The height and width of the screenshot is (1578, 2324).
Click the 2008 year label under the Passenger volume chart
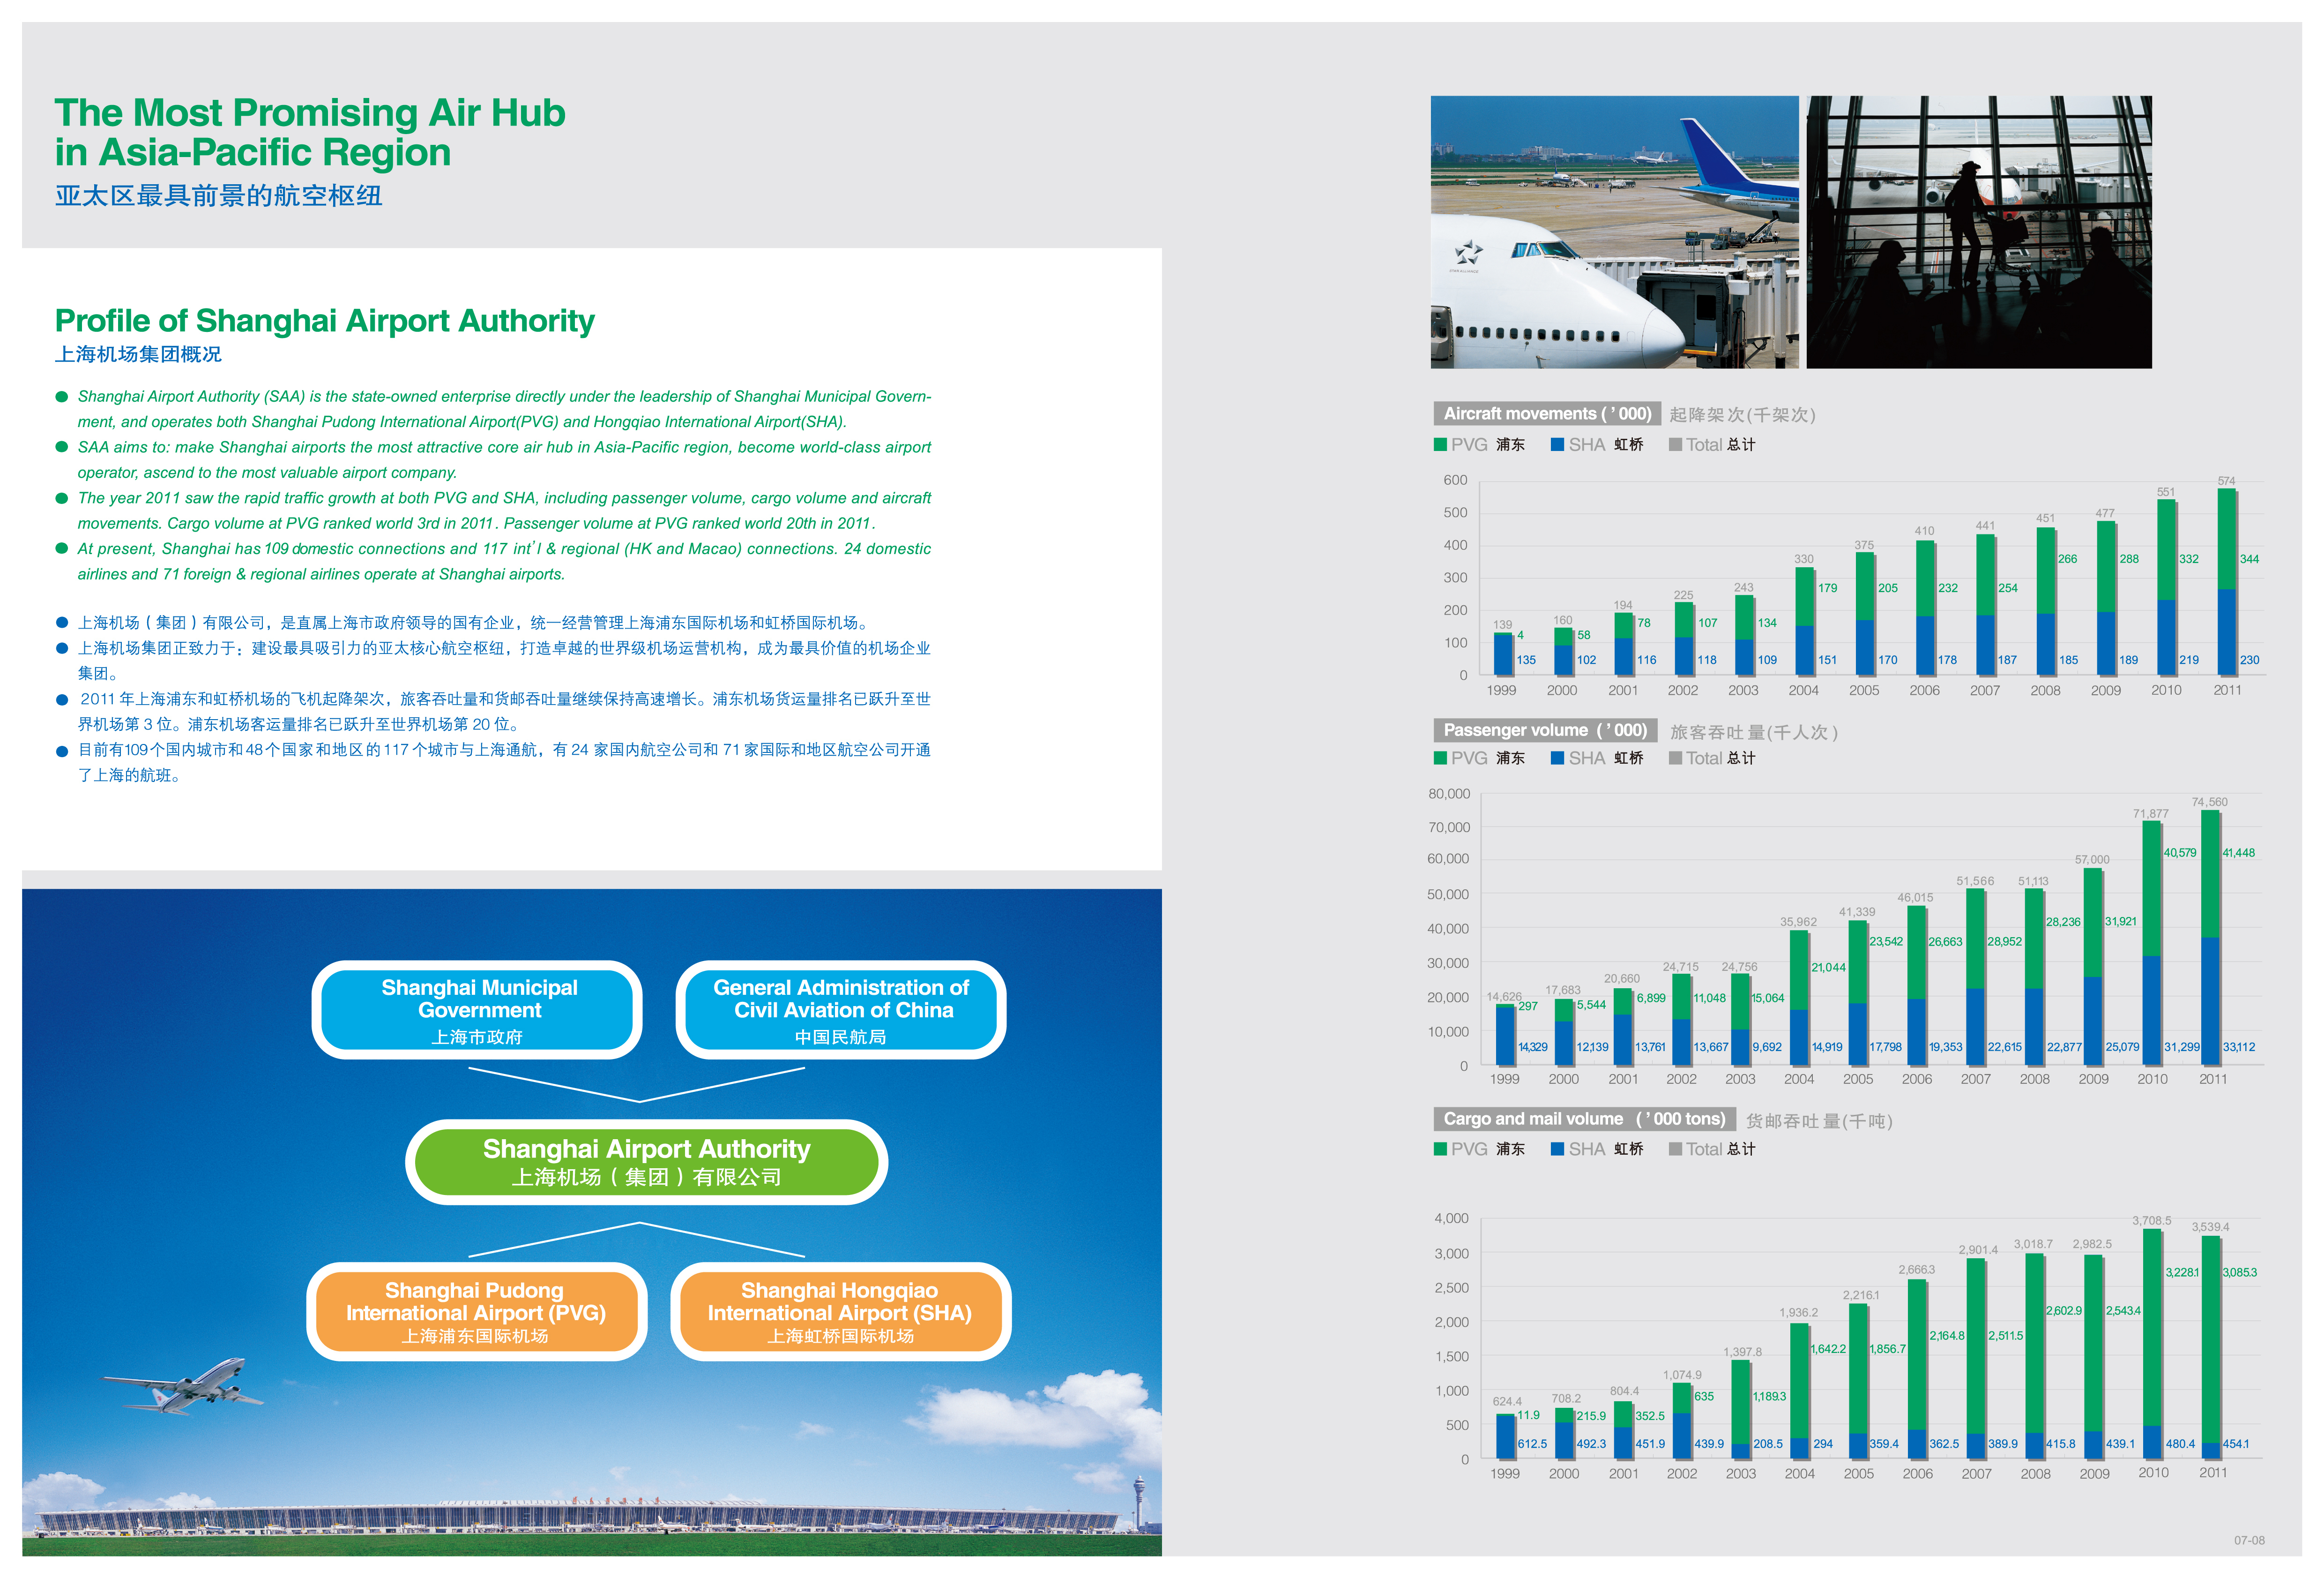tap(2034, 1079)
